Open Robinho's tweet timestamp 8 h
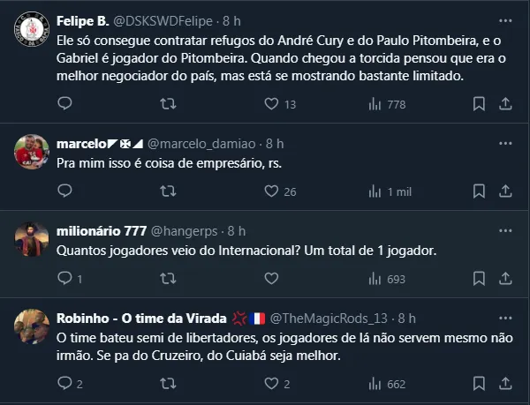The width and height of the screenshot is (530, 405). (x=405, y=317)
